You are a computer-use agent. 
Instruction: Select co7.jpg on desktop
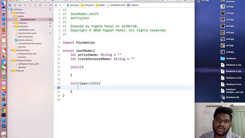(227, 46)
